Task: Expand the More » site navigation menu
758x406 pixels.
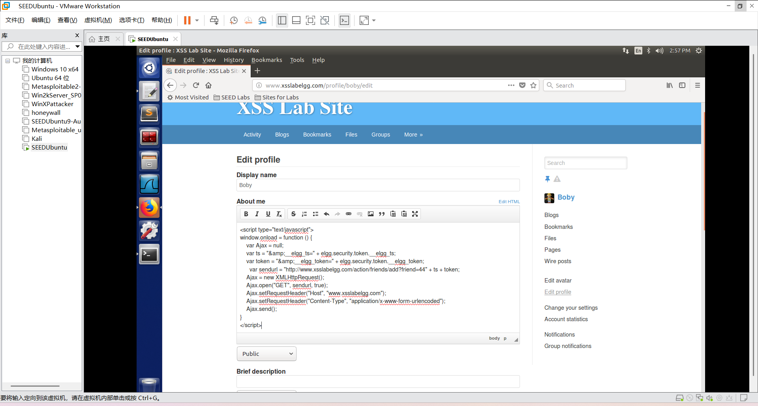Action: pos(413,135)
